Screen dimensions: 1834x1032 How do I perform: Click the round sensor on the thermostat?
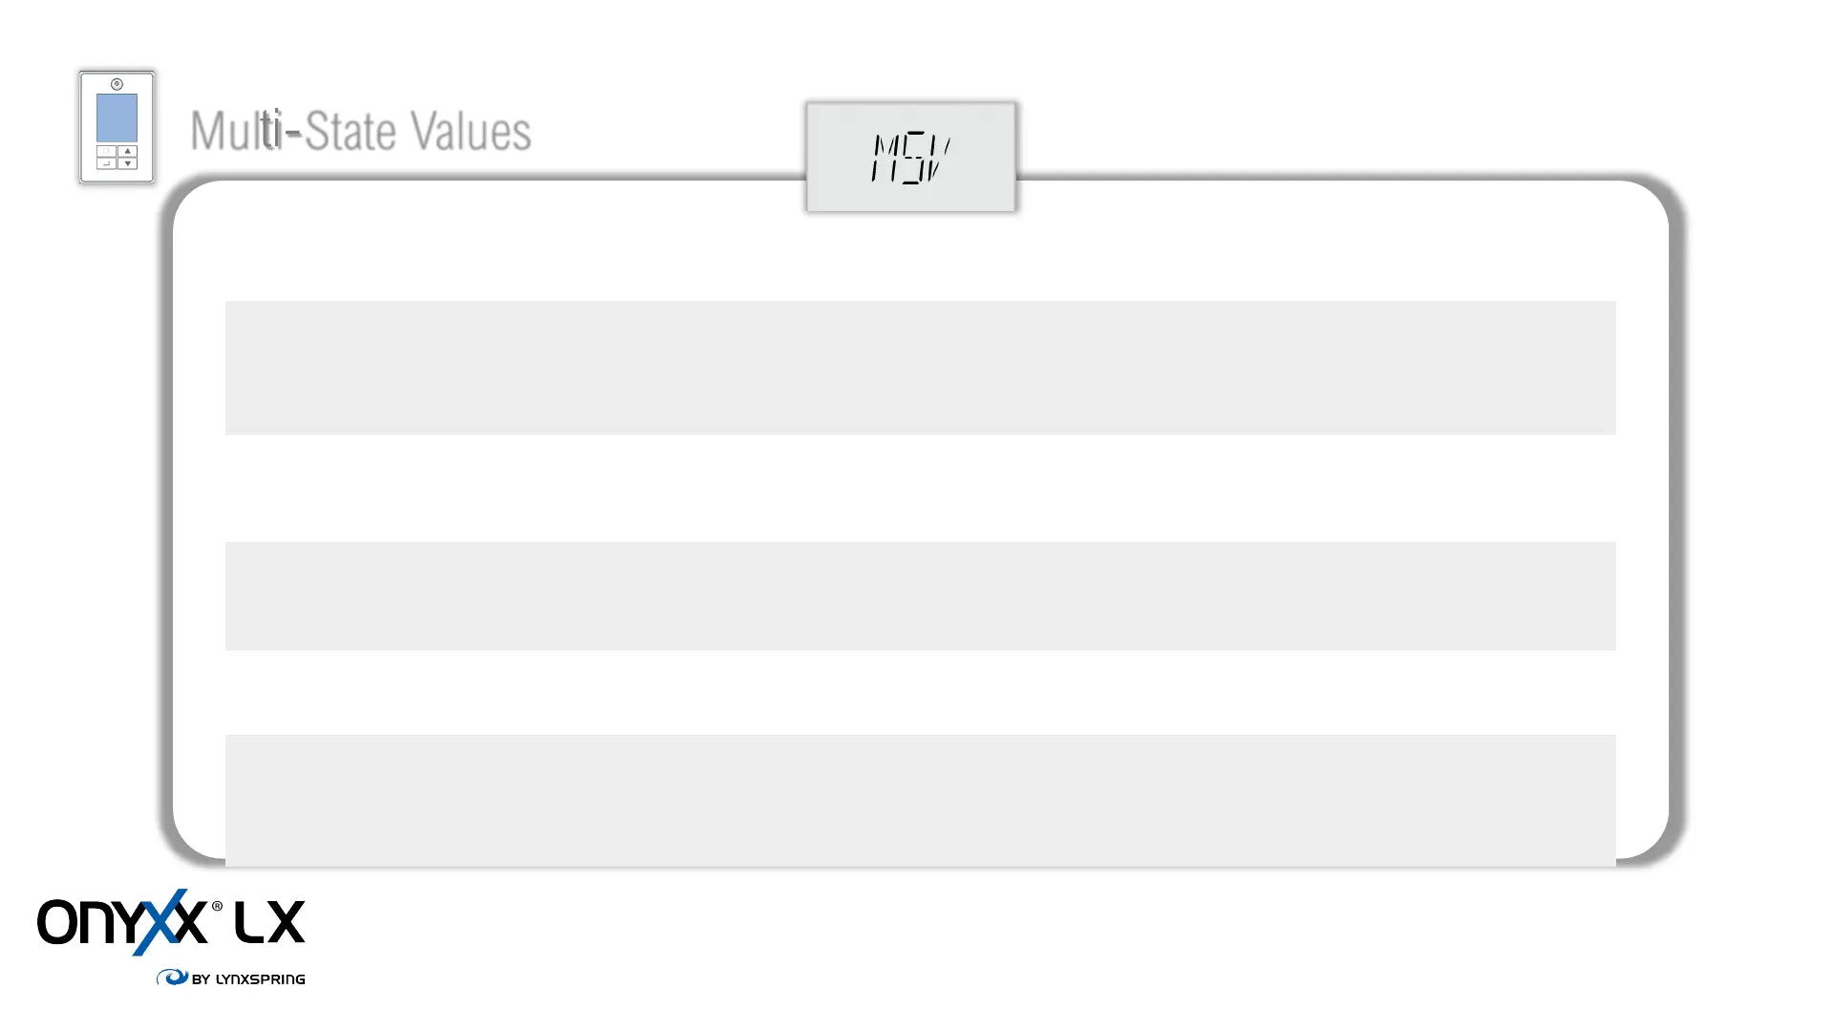(x=117, y=84)
